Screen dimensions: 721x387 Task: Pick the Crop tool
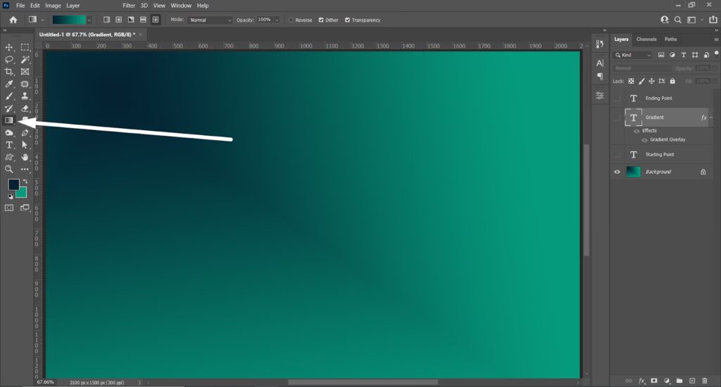tap(10, 72)
